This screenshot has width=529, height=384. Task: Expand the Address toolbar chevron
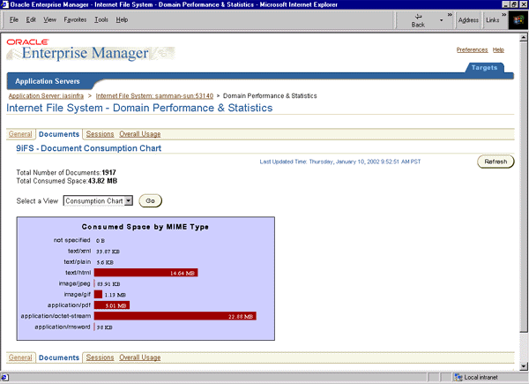coord(450,14)
